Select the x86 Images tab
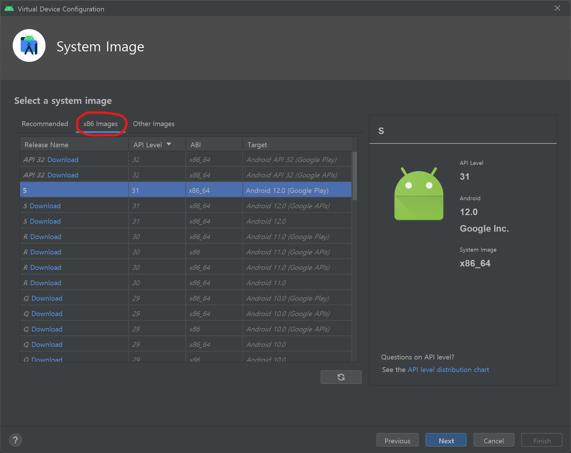This screenshot has height=453, width=571. pos(100,124)
